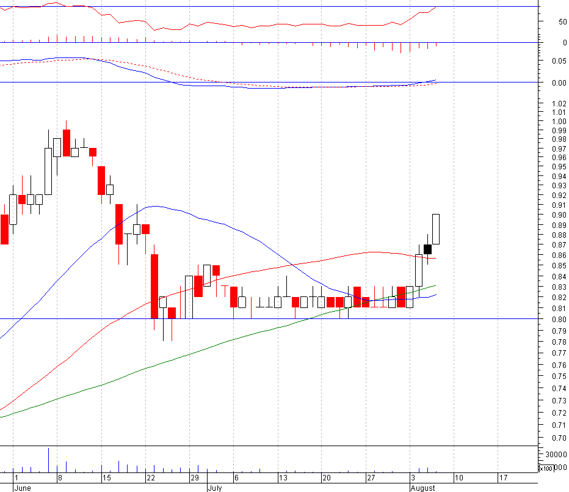The width and height of the screenshot is (569, 492).
Task: Click the 0.95 price axis label
Action: pos(559,167)
